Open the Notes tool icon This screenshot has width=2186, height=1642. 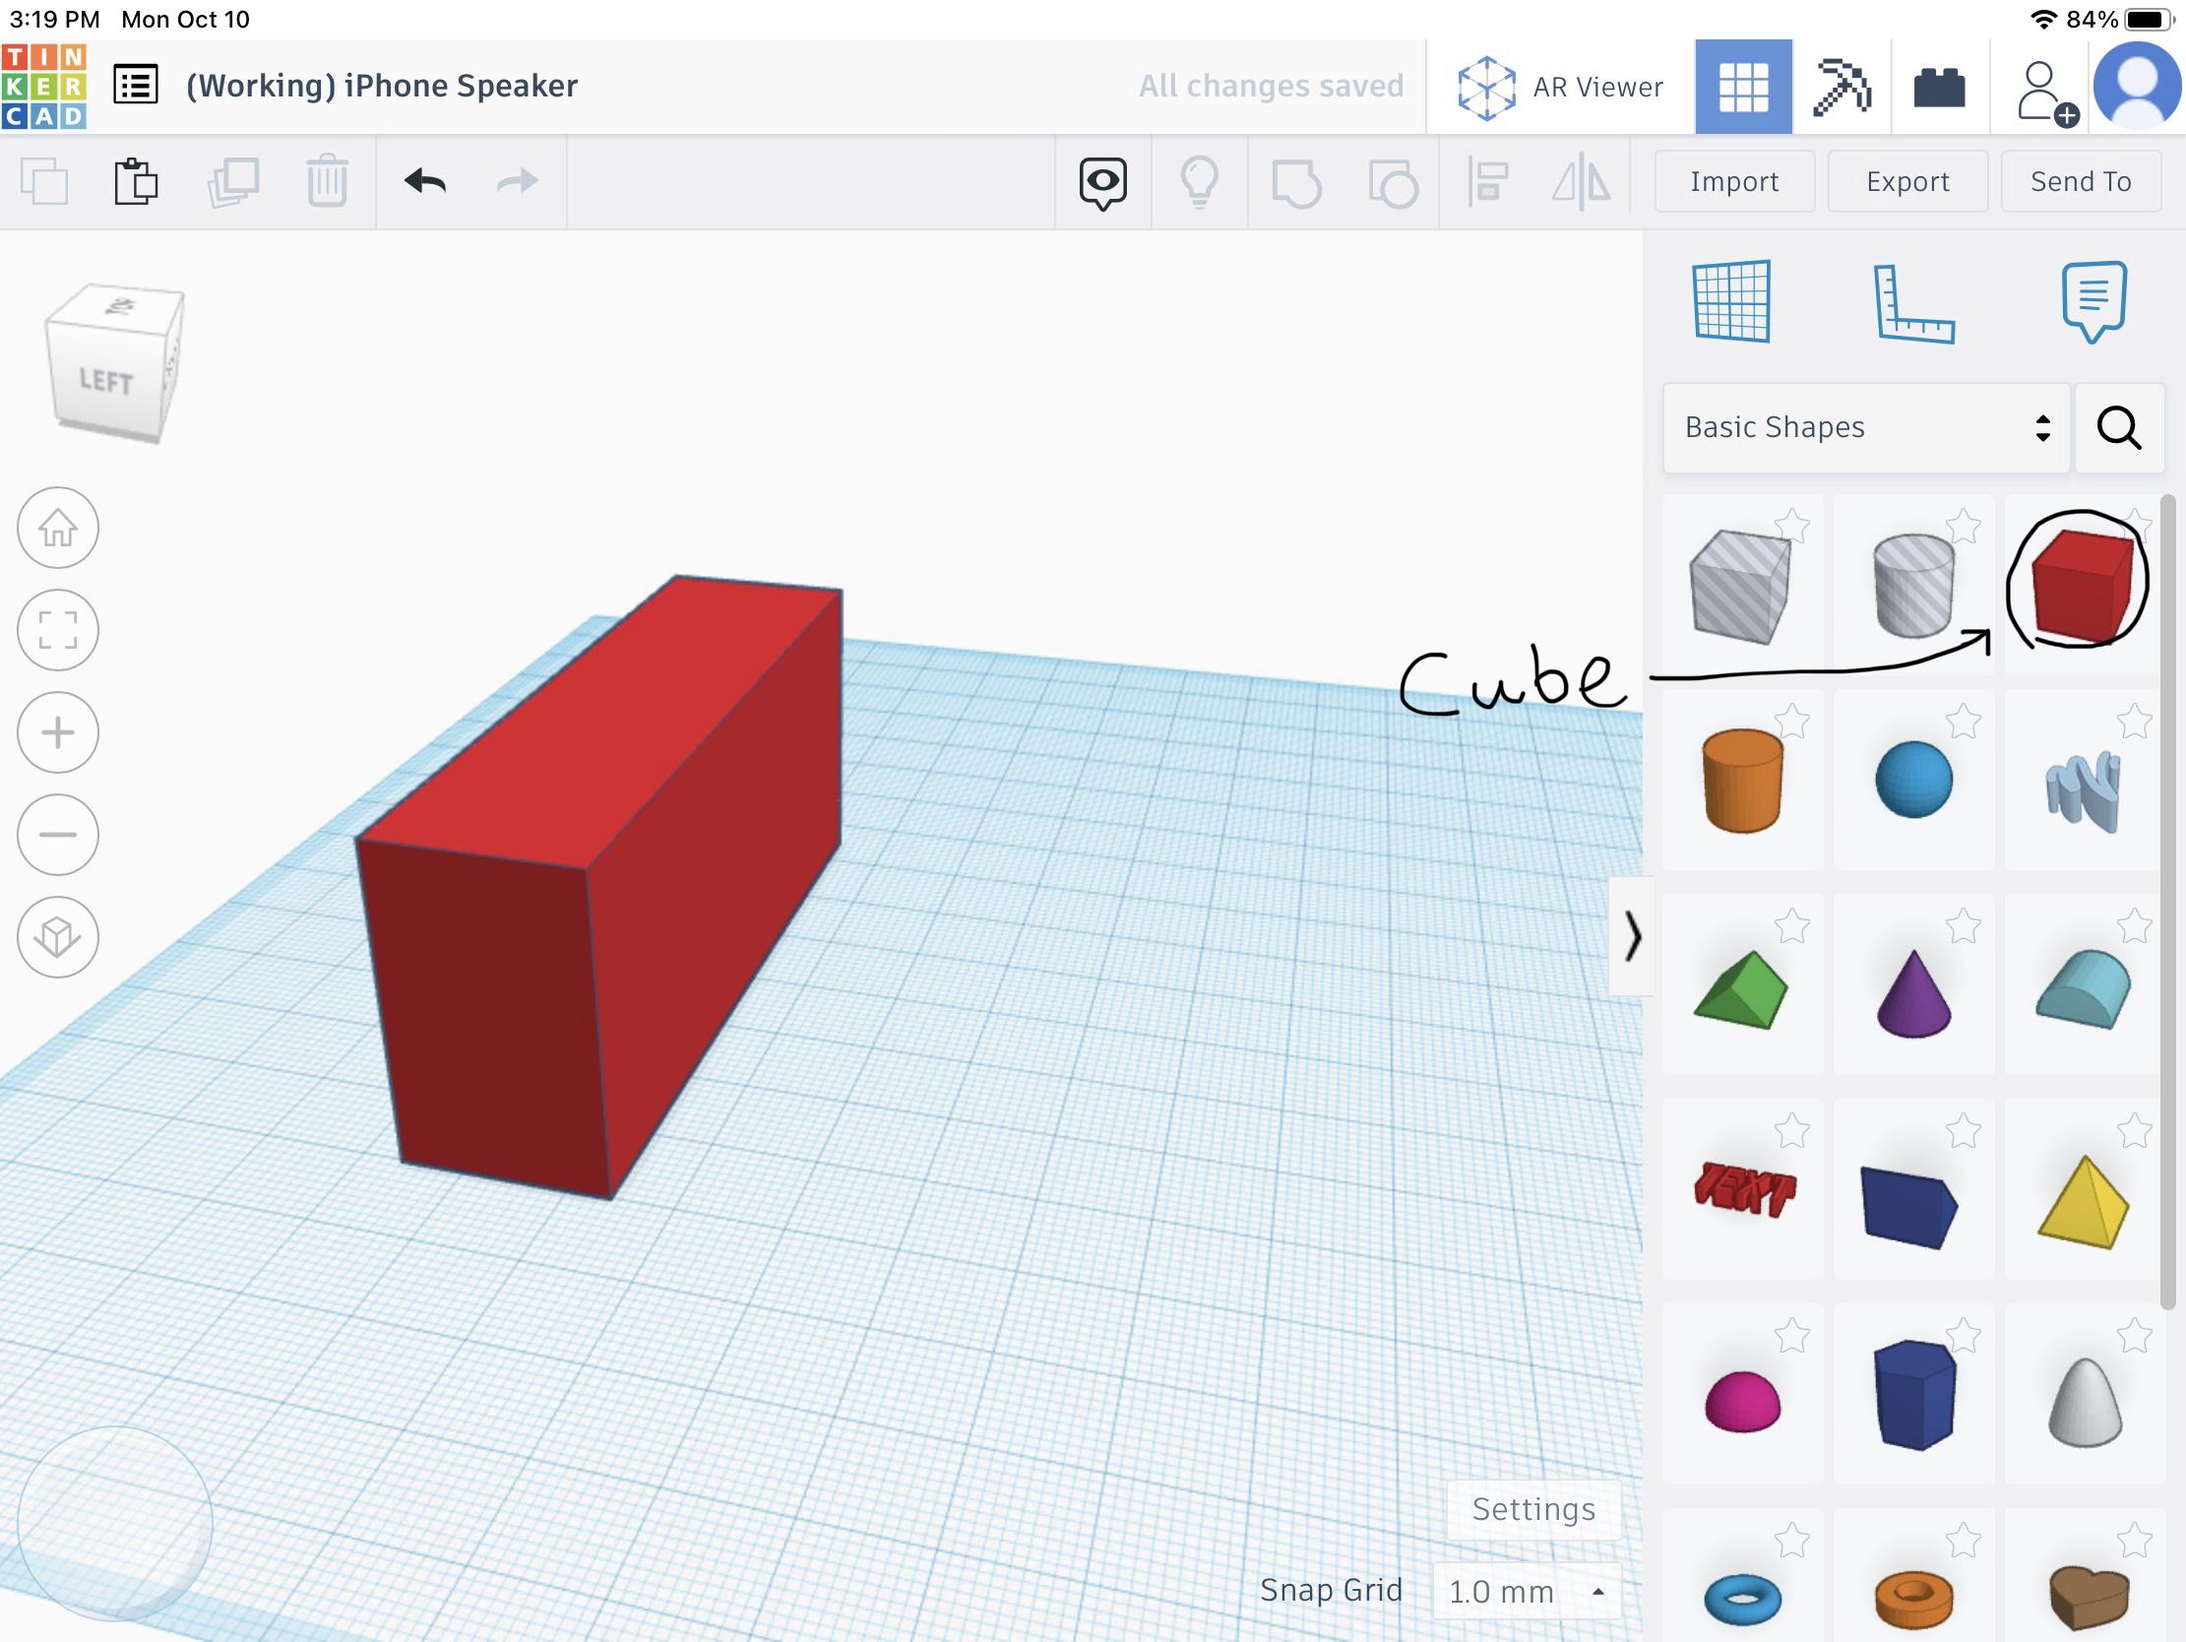[x=2093, y=299]
